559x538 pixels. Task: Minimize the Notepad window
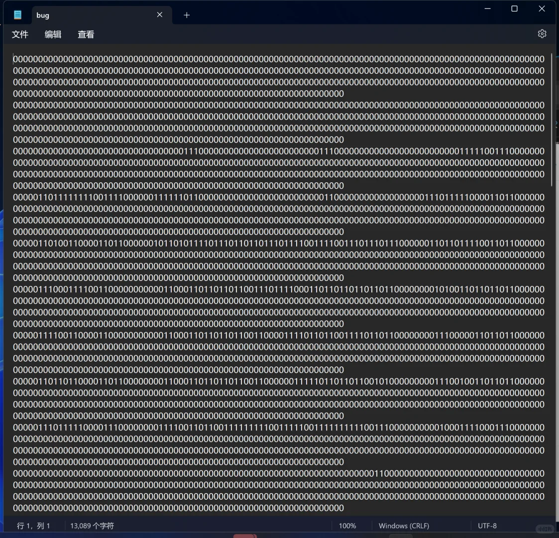click(x=487, y=8)
